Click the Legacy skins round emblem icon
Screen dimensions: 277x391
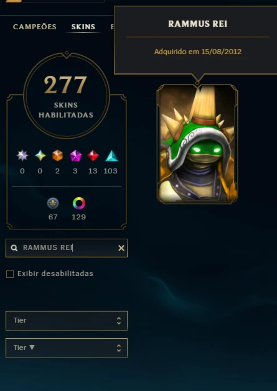click(53, 203)
